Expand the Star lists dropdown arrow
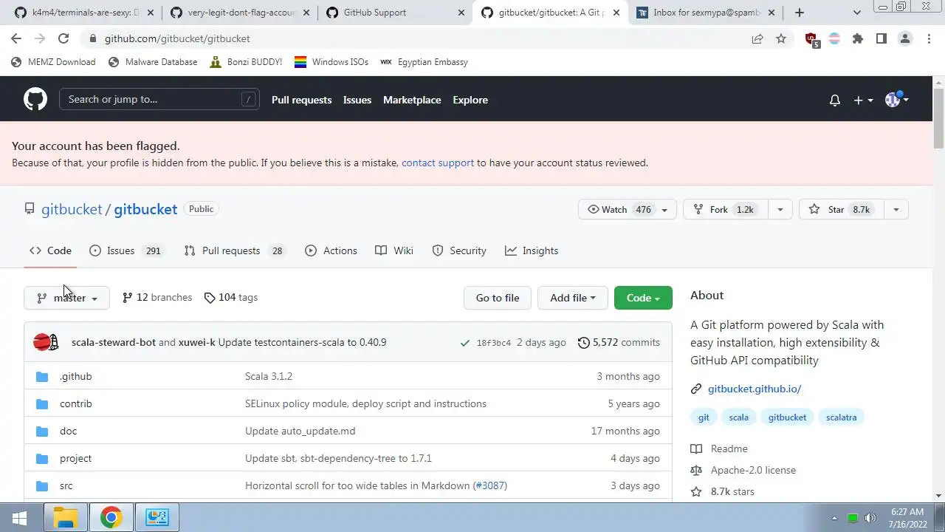Image resolution: width=945 pixels, height=532 pixels. [896, 209]
